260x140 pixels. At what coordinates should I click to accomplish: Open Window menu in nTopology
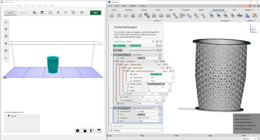pos(133,6)
